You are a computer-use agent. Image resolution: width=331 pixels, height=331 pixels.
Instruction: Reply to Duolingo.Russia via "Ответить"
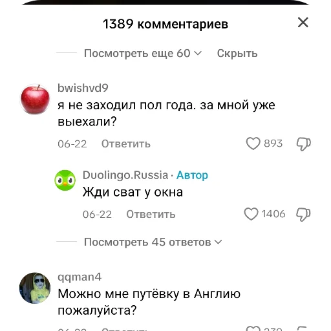[151, 214]
